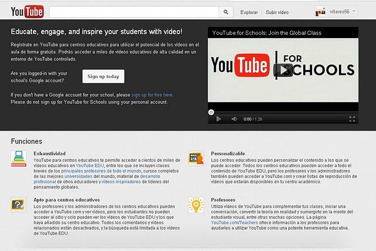This screenshot has height=251, width=376.
Task: Click the Funciones heading
Action: pos(26,141)
